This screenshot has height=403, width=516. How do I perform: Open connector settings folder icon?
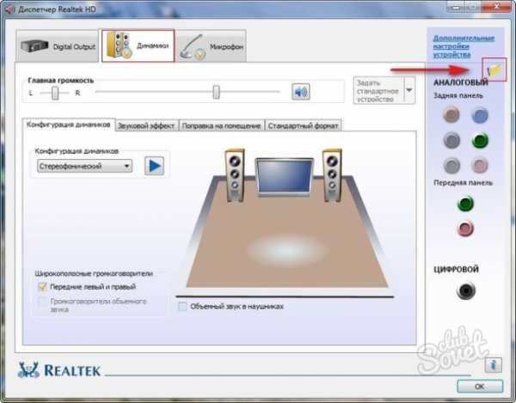click(494, 70)
